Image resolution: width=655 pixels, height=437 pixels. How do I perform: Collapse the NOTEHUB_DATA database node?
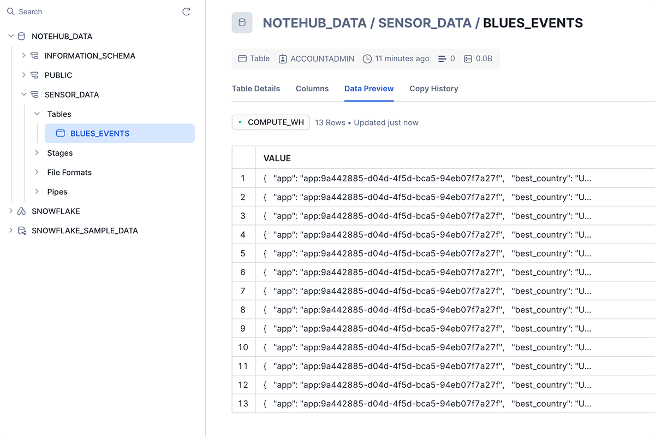click(10, 37)
